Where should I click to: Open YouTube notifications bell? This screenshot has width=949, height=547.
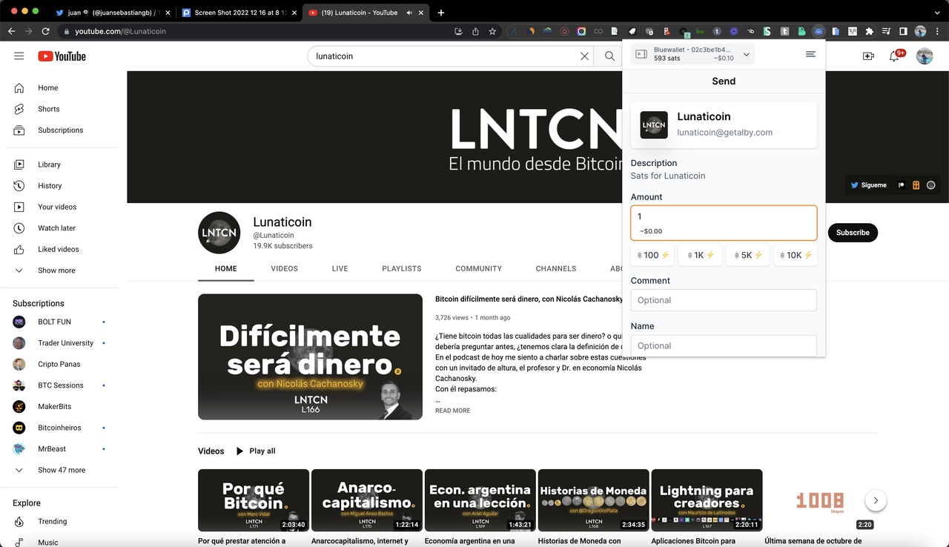(x=895, y=56)
